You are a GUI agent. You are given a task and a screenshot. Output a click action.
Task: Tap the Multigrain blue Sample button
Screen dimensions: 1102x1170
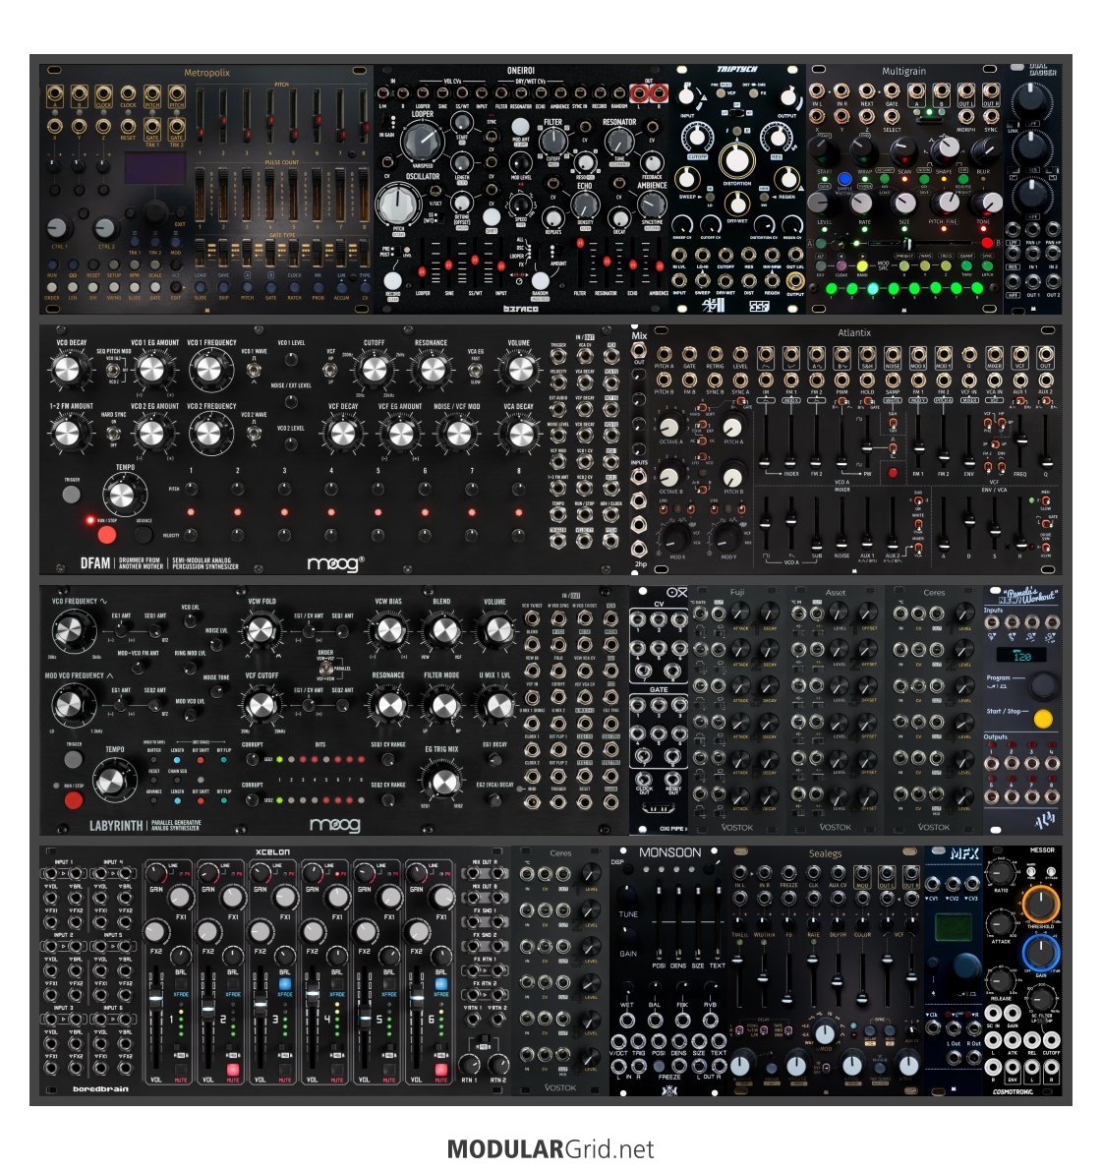coord(844,179)
